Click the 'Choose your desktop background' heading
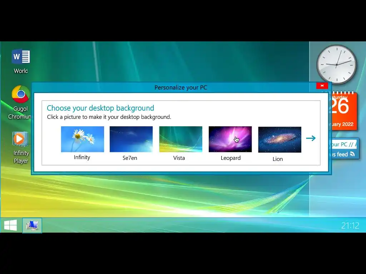This screenshot has height=274, width=366. pyautogui.click(x=100, y=108)
